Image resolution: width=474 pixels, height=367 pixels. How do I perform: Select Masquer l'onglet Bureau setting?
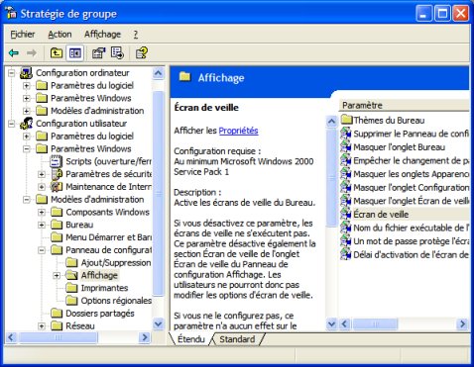tap(394, 147)
